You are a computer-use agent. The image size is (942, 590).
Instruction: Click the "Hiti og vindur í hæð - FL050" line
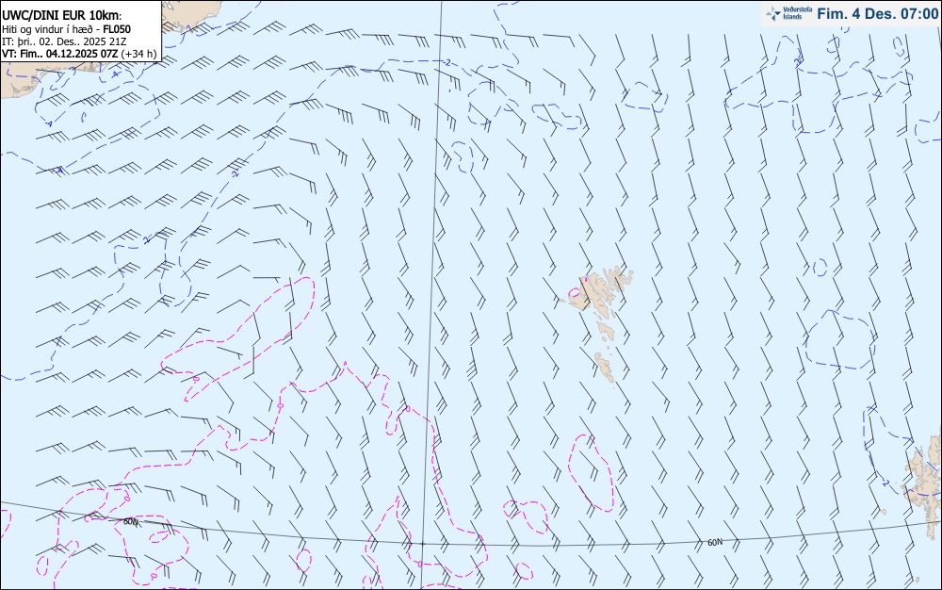pos(66,29)
